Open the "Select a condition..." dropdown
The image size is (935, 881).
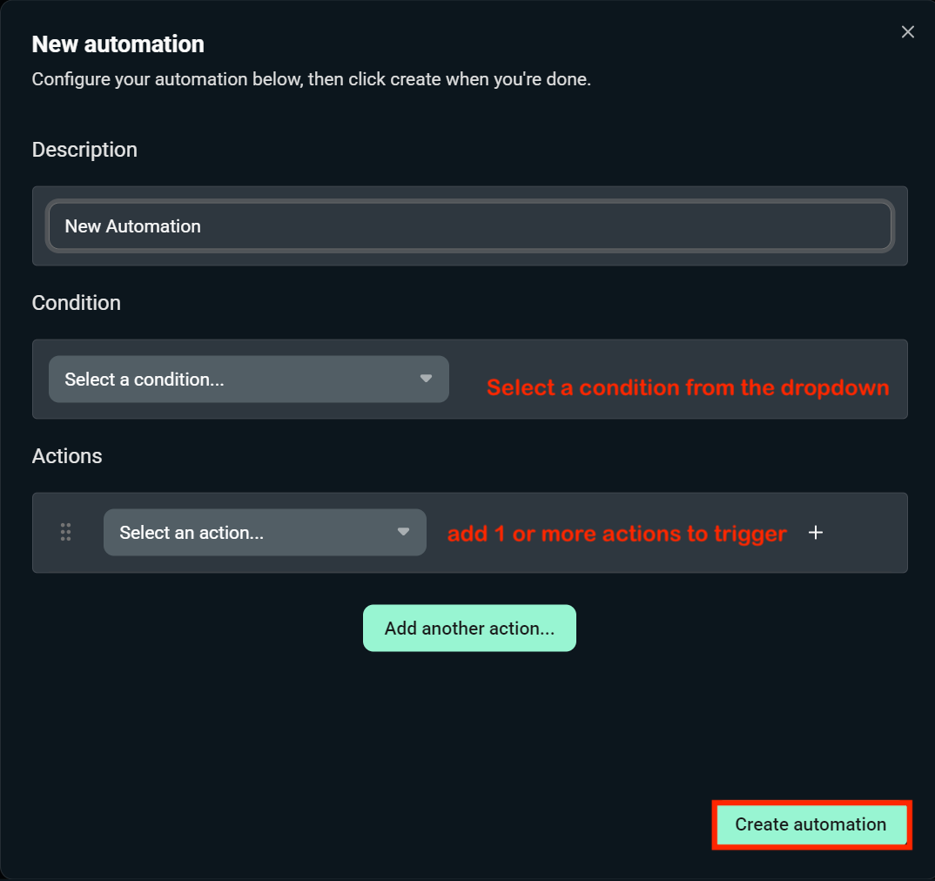(x=235, y=380)
